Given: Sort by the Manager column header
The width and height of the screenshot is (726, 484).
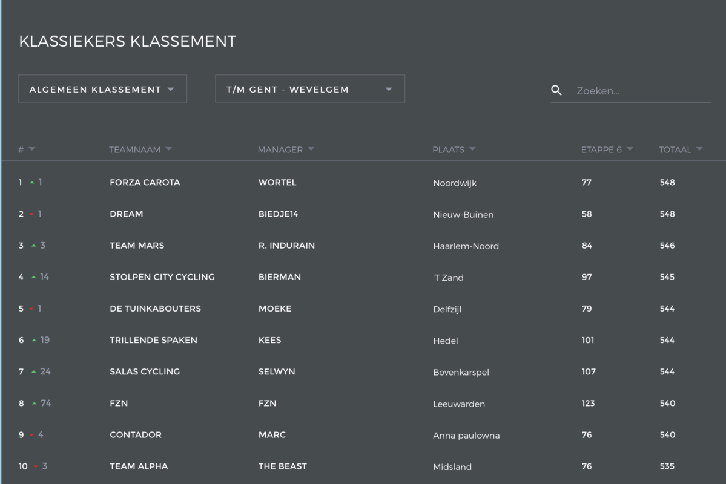Looking at the screenshot, I should click(x=286, y=149).
